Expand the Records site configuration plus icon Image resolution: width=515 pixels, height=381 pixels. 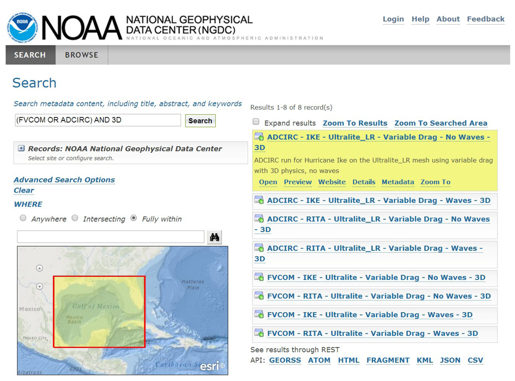click(21, 148)
